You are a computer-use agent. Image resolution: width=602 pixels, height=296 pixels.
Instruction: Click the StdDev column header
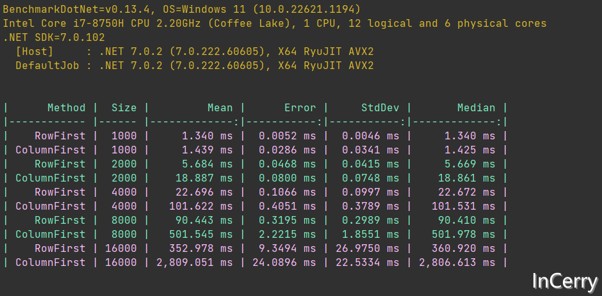tap(380, 108)
